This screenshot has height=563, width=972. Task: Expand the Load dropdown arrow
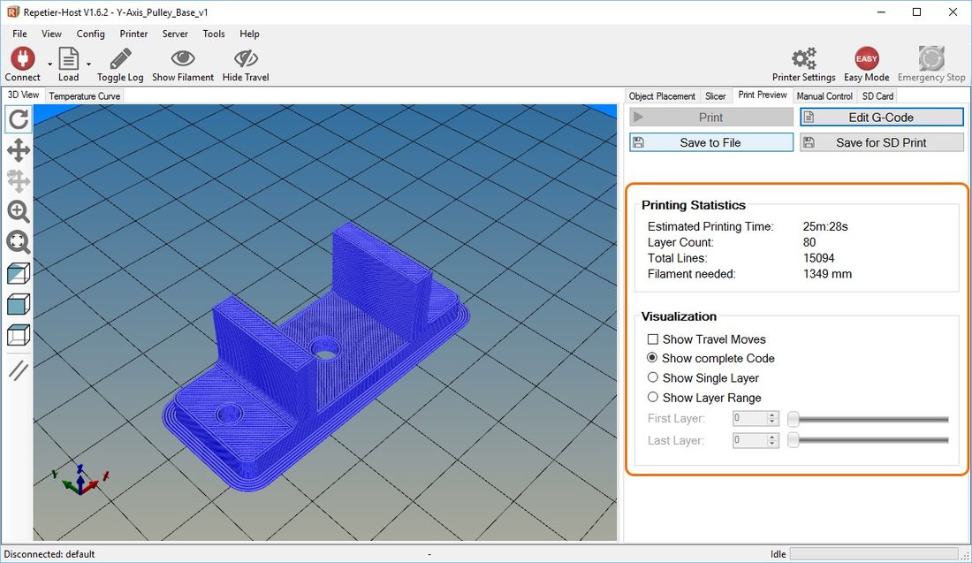[x=88, y=64]
